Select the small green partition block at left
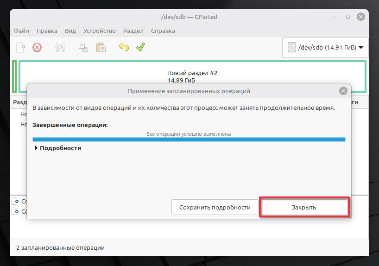 pyautogui.click(x=14, y=76)
